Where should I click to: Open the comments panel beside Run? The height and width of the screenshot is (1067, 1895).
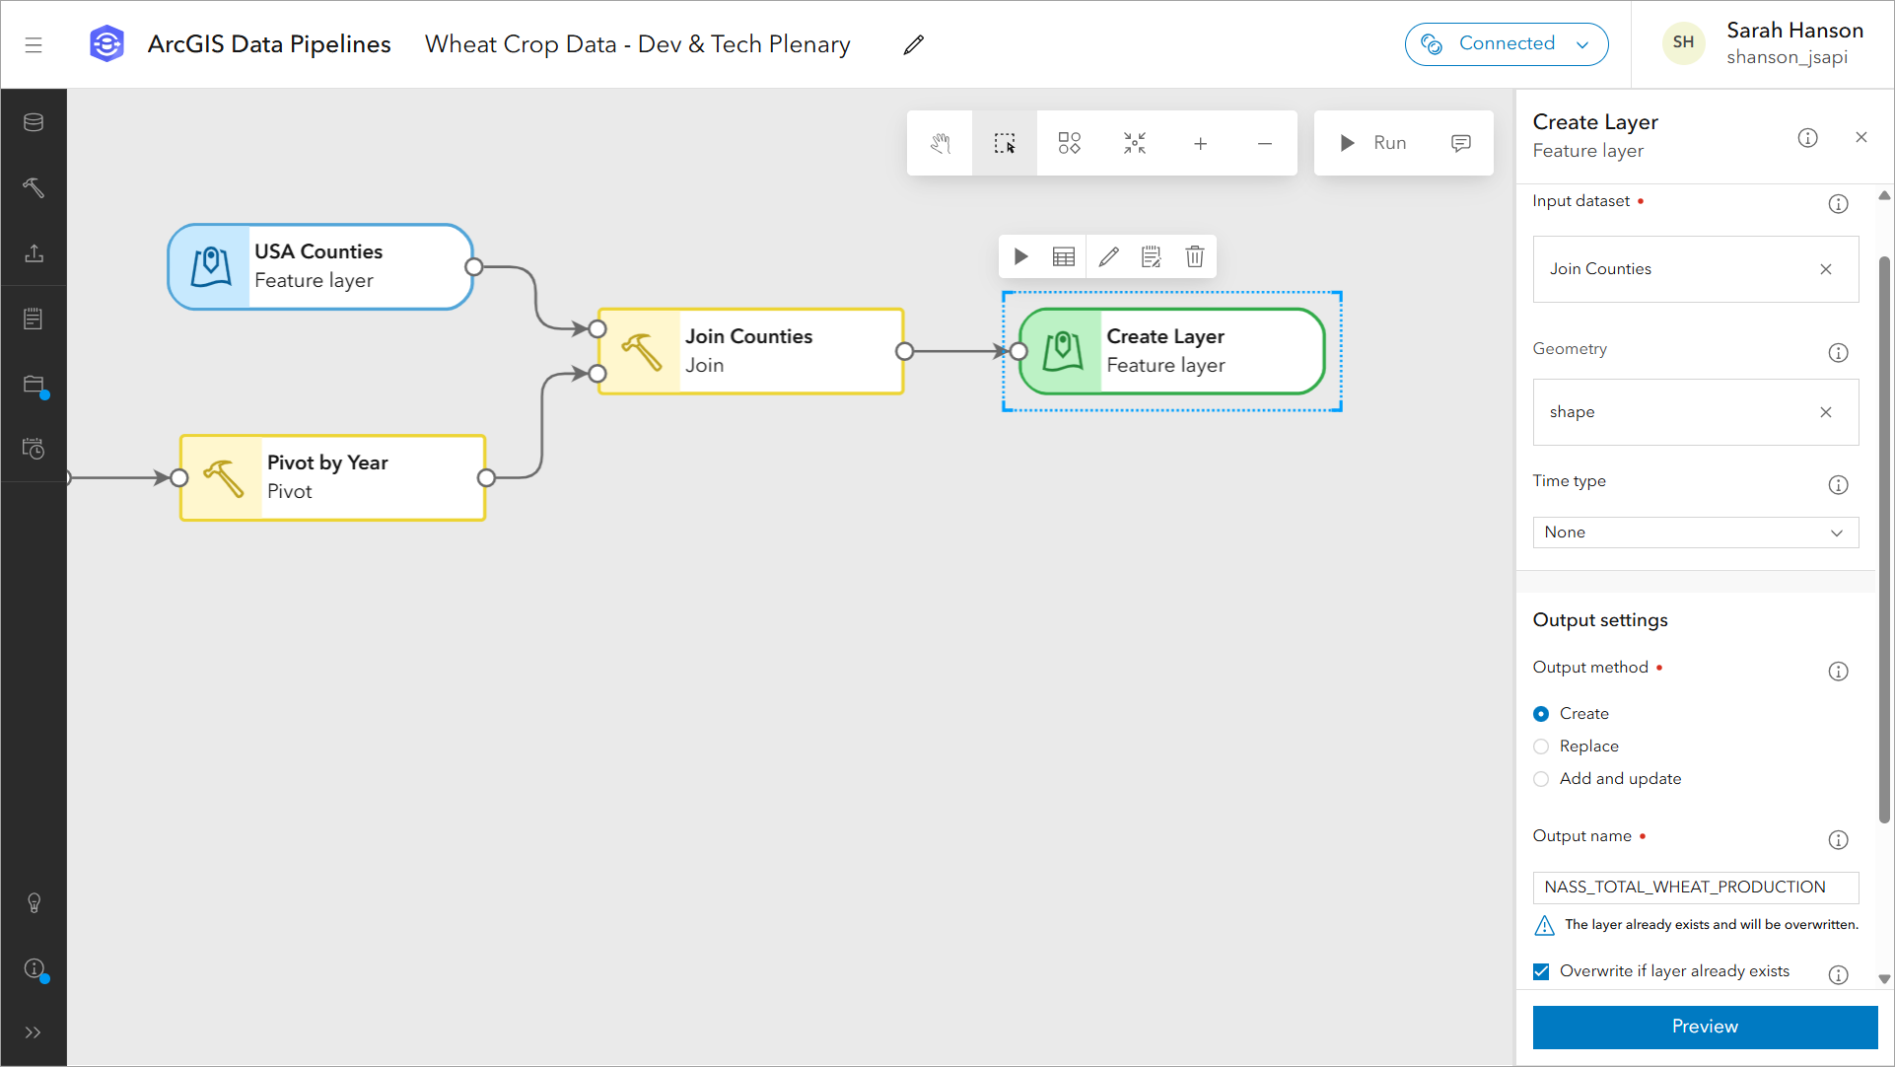(x=1460, y=143)
